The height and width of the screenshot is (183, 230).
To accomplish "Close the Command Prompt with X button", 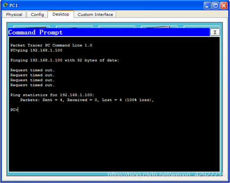I will (215, 32).
